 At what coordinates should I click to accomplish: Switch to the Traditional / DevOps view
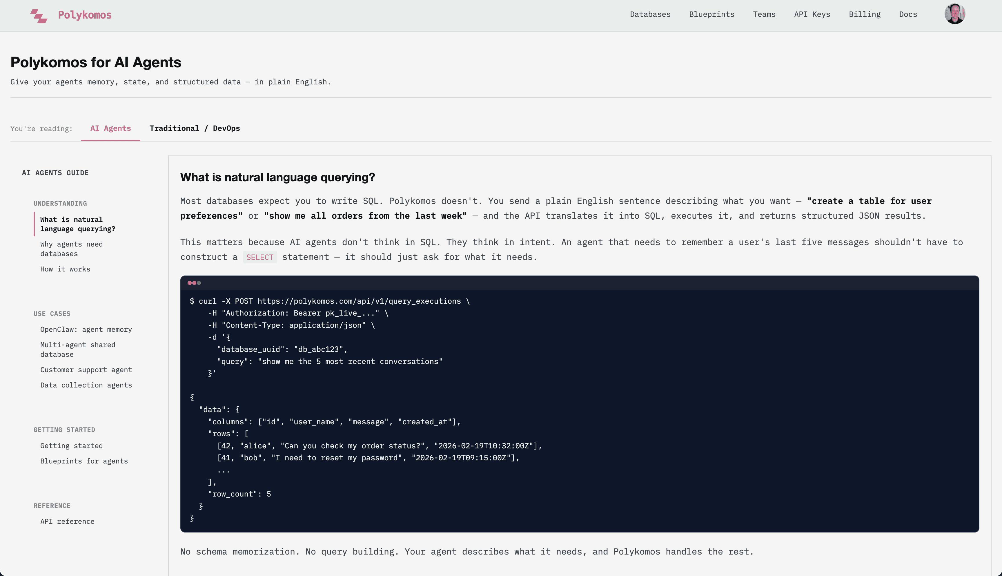[x=195, y=128]
